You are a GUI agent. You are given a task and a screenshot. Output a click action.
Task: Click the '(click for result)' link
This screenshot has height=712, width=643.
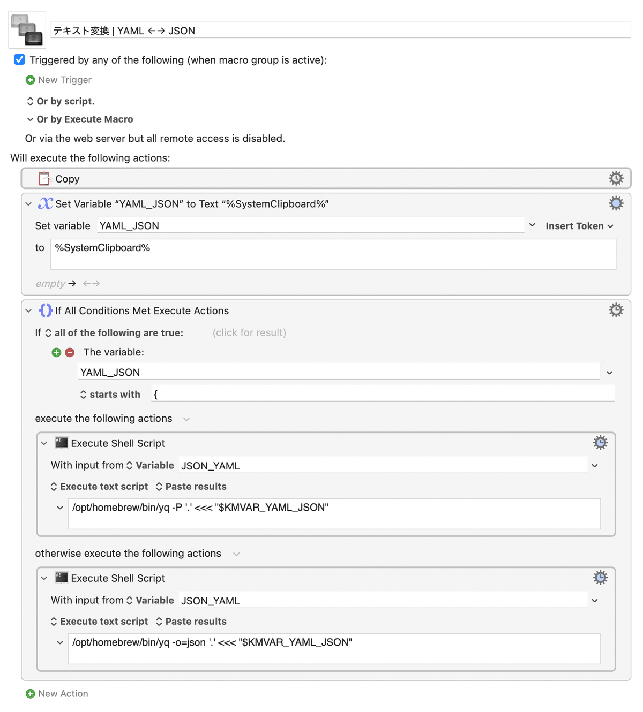(x=249, y=332)
